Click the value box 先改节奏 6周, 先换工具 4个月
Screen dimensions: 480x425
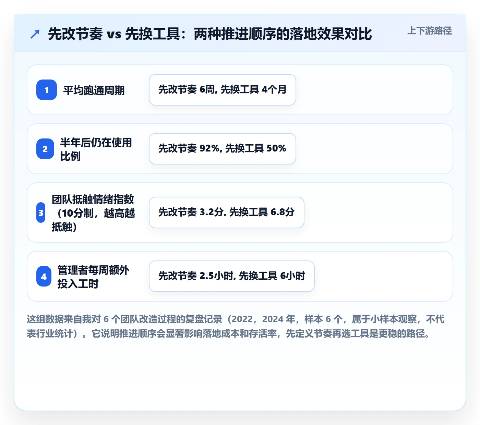[x=223, y=90]
